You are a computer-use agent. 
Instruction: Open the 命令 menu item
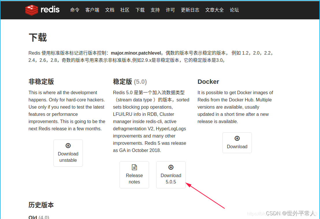75,10
